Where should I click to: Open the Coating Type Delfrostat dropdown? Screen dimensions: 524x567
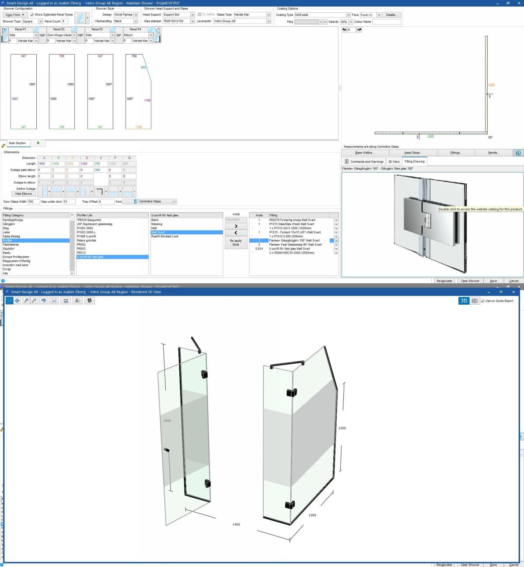pyautogui.click(x=348, y=15)
